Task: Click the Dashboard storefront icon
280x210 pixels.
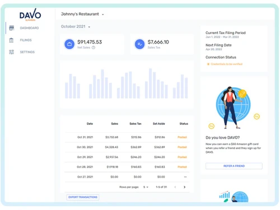Action: [x=12, y=28]
